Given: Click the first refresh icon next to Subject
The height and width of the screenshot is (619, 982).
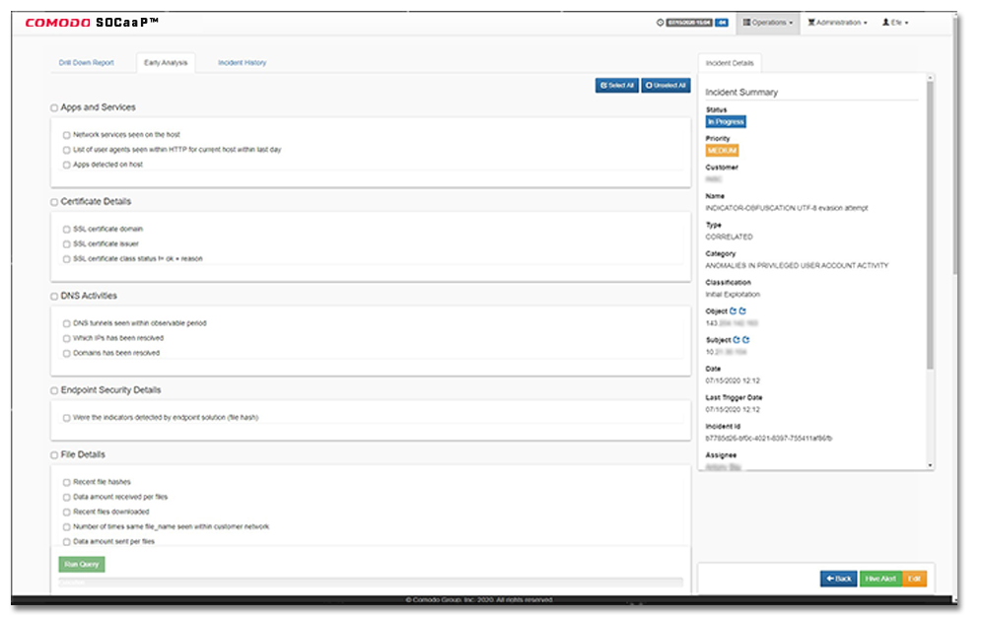Looking at the screenshot, I should [x=736, y=340].
